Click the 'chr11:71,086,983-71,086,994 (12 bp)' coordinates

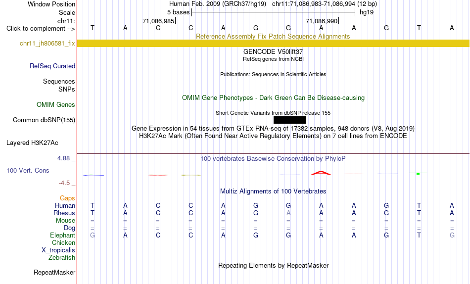tap(325, 4)
